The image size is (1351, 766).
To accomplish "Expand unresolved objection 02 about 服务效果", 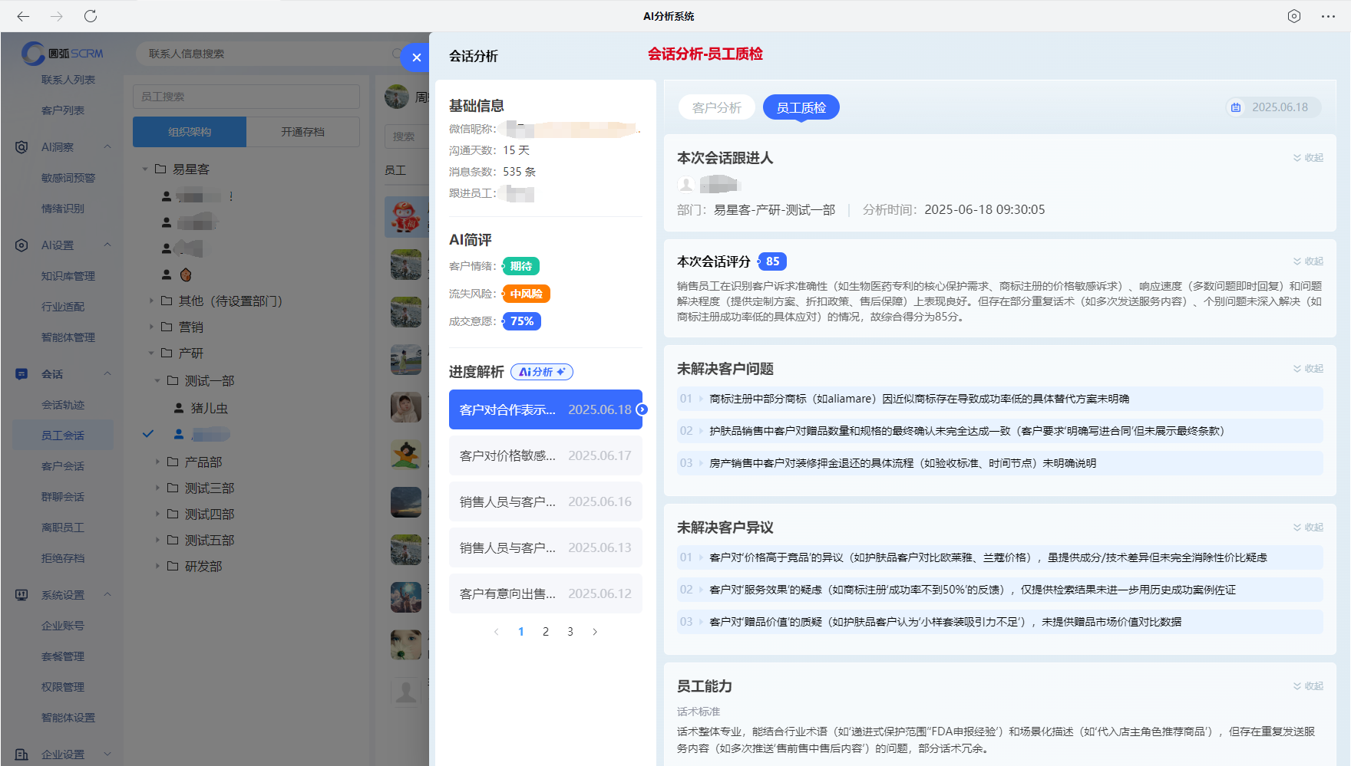I will 999,590.
